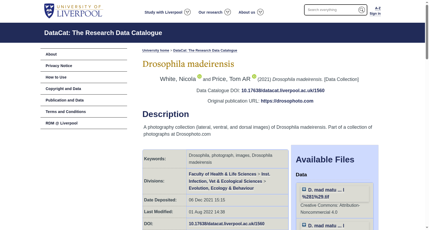Open Nicola White's ORCID iD icon
The width and height of the screenshot is (429, 230).
click(x=199, y=76)
